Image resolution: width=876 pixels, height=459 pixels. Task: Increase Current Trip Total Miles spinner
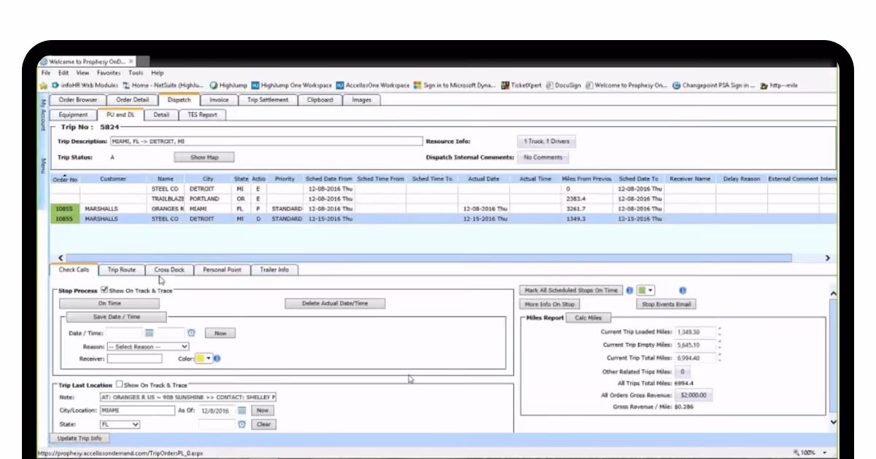pos(719,356)
